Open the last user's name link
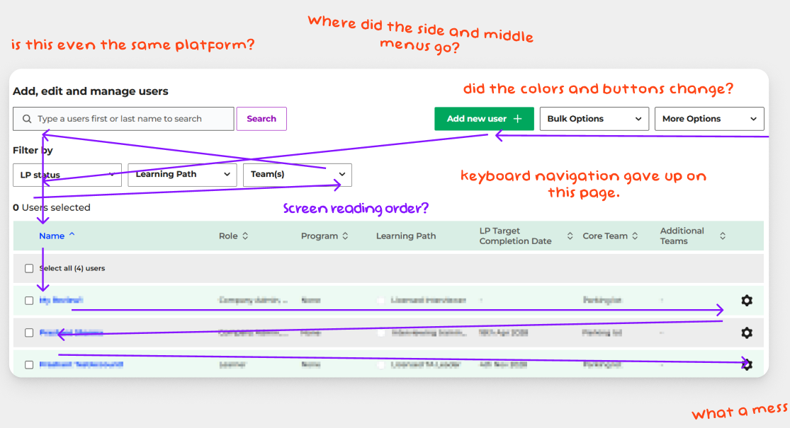This screenshot has height=428, width=790. [x=81, y=364]
